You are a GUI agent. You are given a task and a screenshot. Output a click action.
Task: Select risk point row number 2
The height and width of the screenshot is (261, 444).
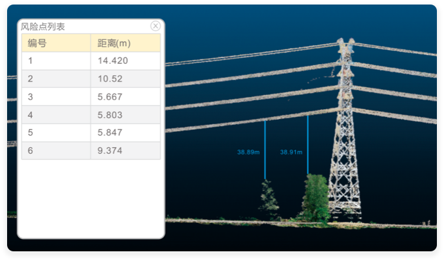pos(30,79)
